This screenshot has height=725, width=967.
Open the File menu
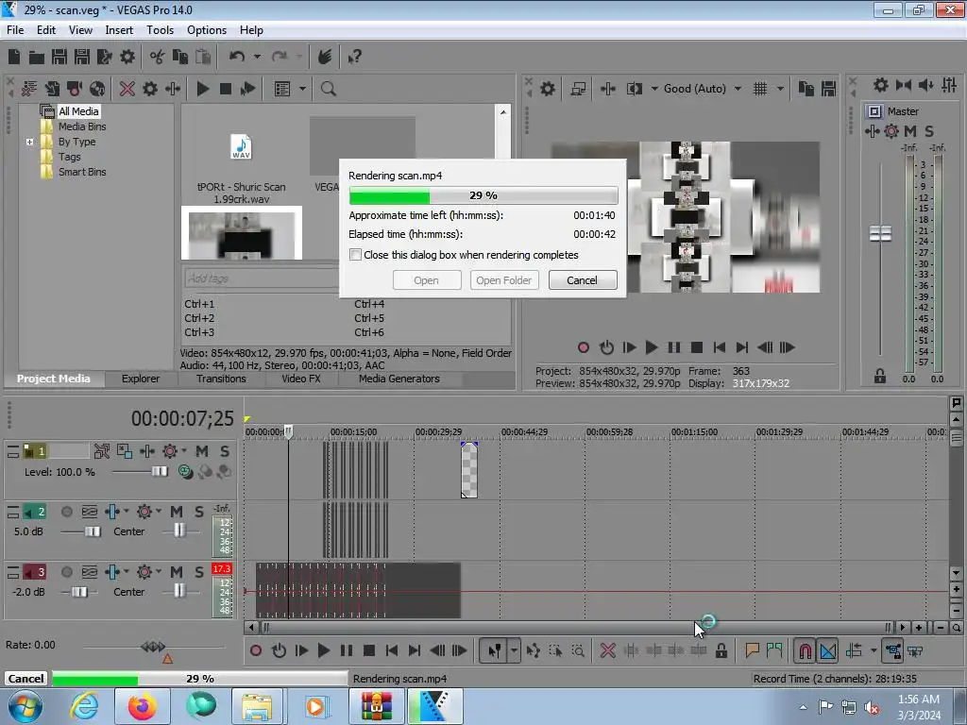15,29
